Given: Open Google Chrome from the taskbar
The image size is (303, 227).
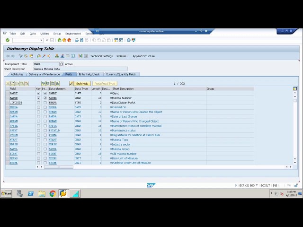Looking at the screenshot, I should tap(53, 193).
